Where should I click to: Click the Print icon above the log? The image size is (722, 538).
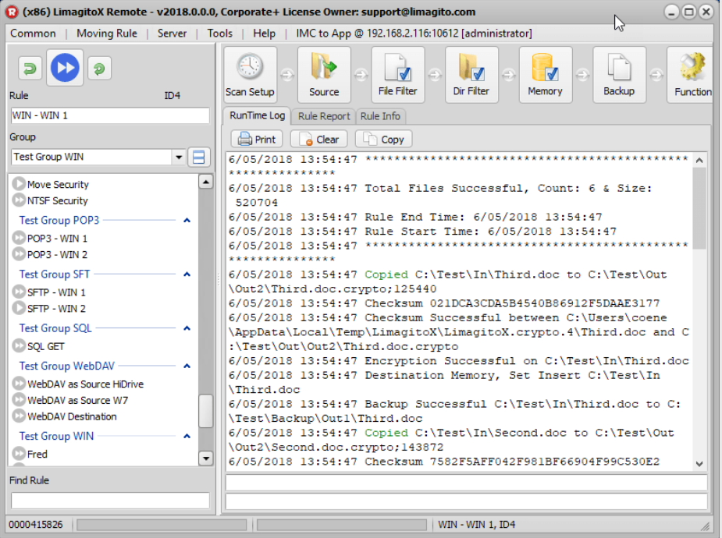point(256,139)
